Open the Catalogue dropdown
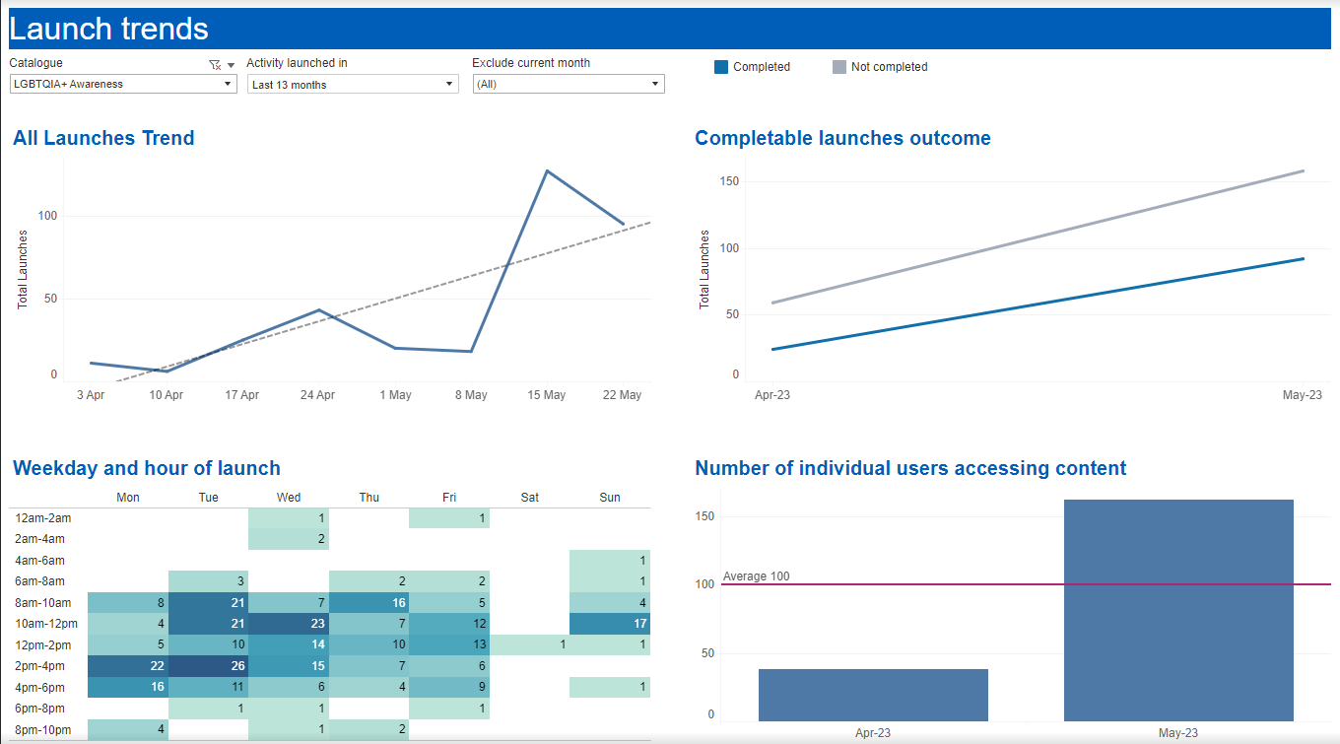1340x744 pixels. 228,84
